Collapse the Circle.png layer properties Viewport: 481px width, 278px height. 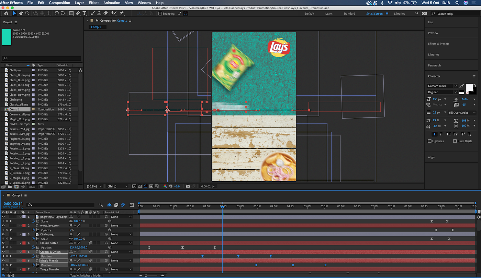click(20, 234)
